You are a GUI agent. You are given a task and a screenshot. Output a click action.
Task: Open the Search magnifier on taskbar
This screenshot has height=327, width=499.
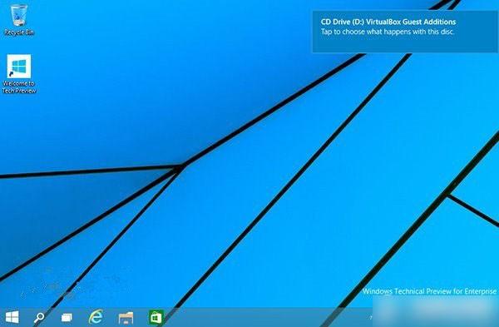[39, 317]
